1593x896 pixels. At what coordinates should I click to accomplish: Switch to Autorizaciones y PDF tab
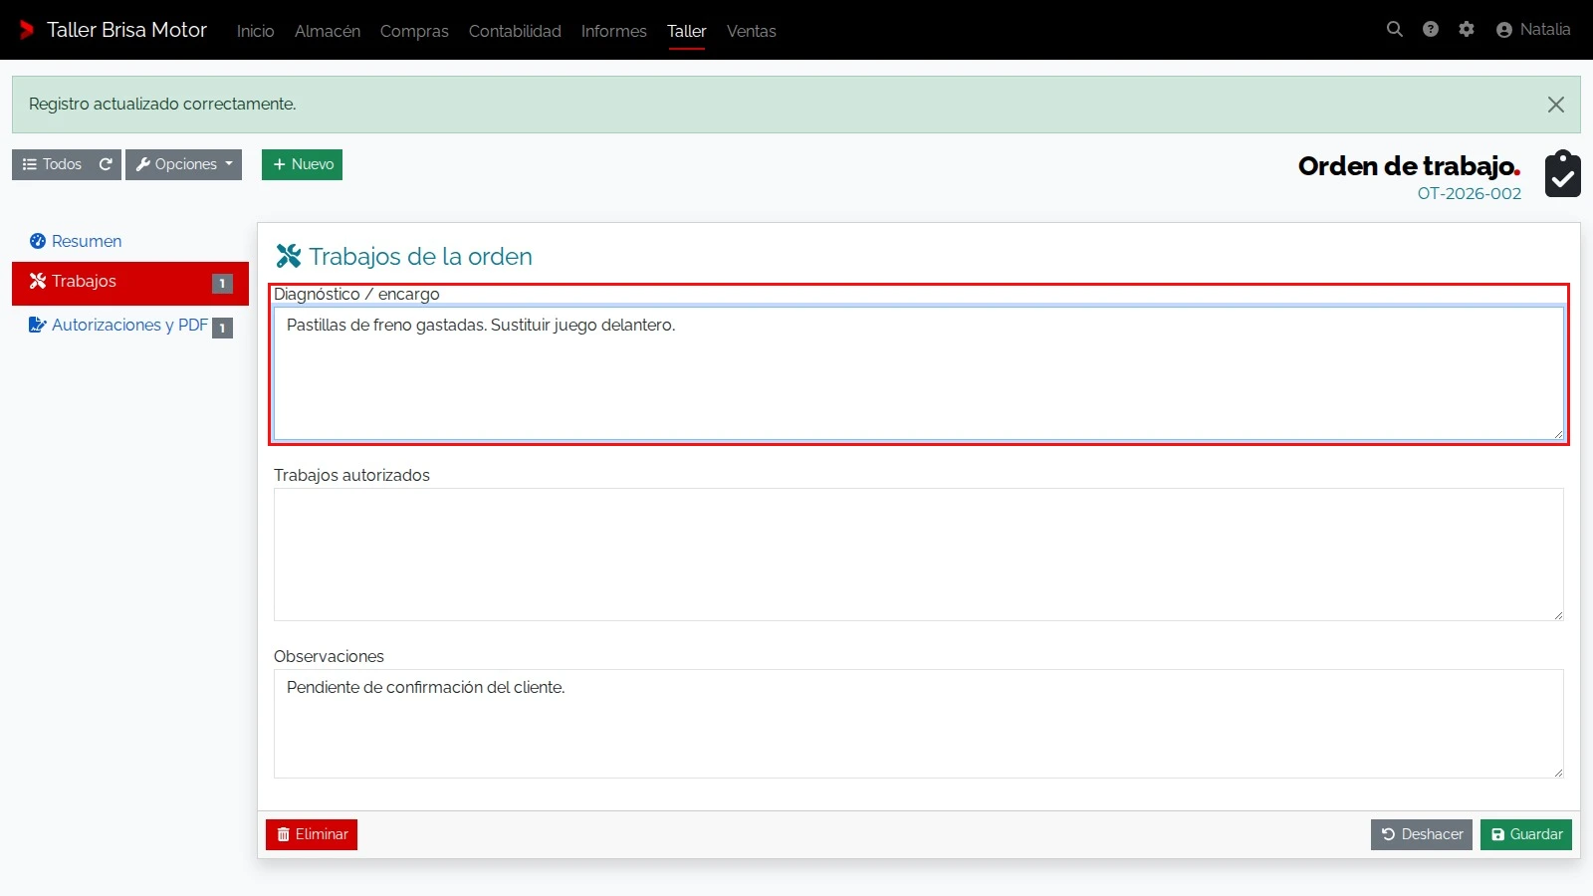tap(130, 326)
